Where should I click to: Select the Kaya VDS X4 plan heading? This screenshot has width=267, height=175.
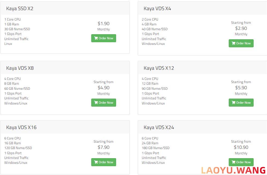point(157,9)
